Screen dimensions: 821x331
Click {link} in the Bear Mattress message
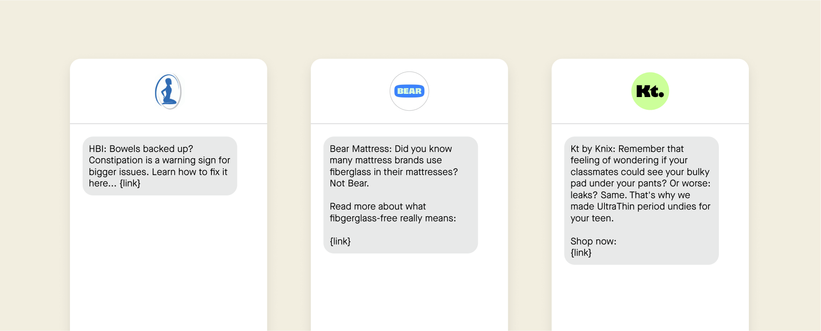[x=340, y=241]
